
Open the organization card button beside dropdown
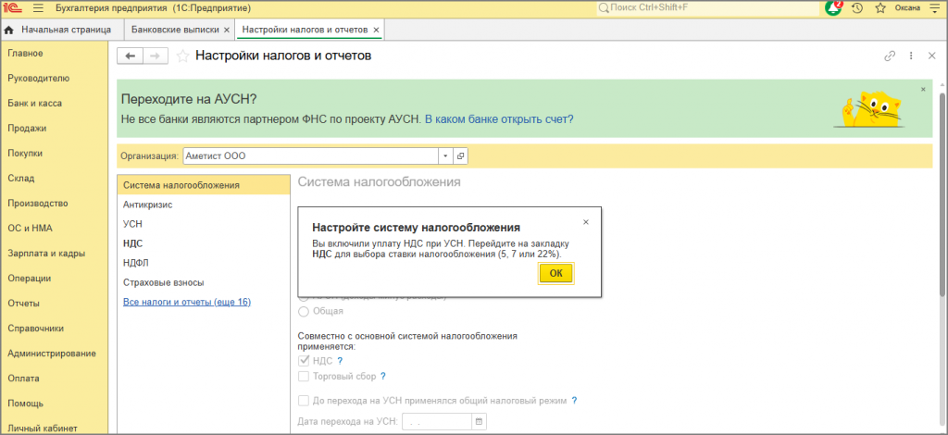[x=461, y=155]
